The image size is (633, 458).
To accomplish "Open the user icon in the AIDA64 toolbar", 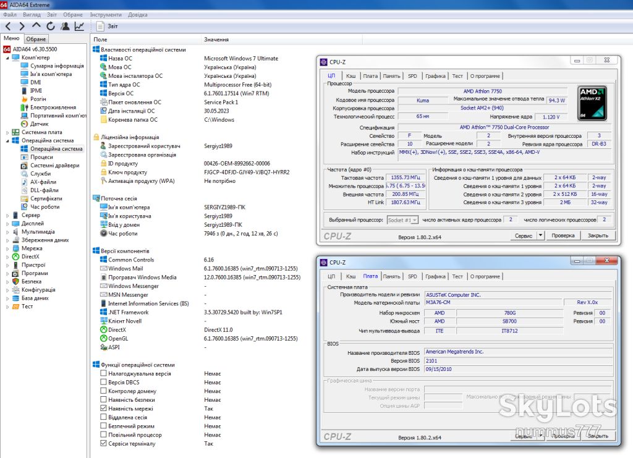I will pos(64,26).
